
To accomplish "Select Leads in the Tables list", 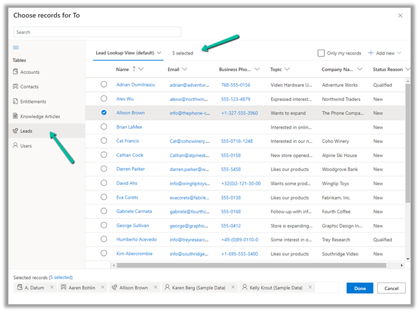I will (x=26, y=131).
